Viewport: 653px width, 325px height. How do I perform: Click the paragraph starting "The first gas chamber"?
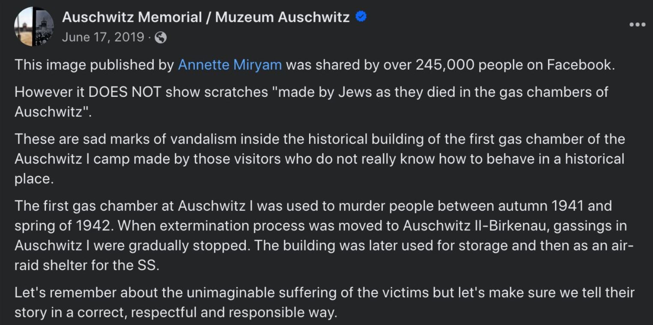pos(324,236)
